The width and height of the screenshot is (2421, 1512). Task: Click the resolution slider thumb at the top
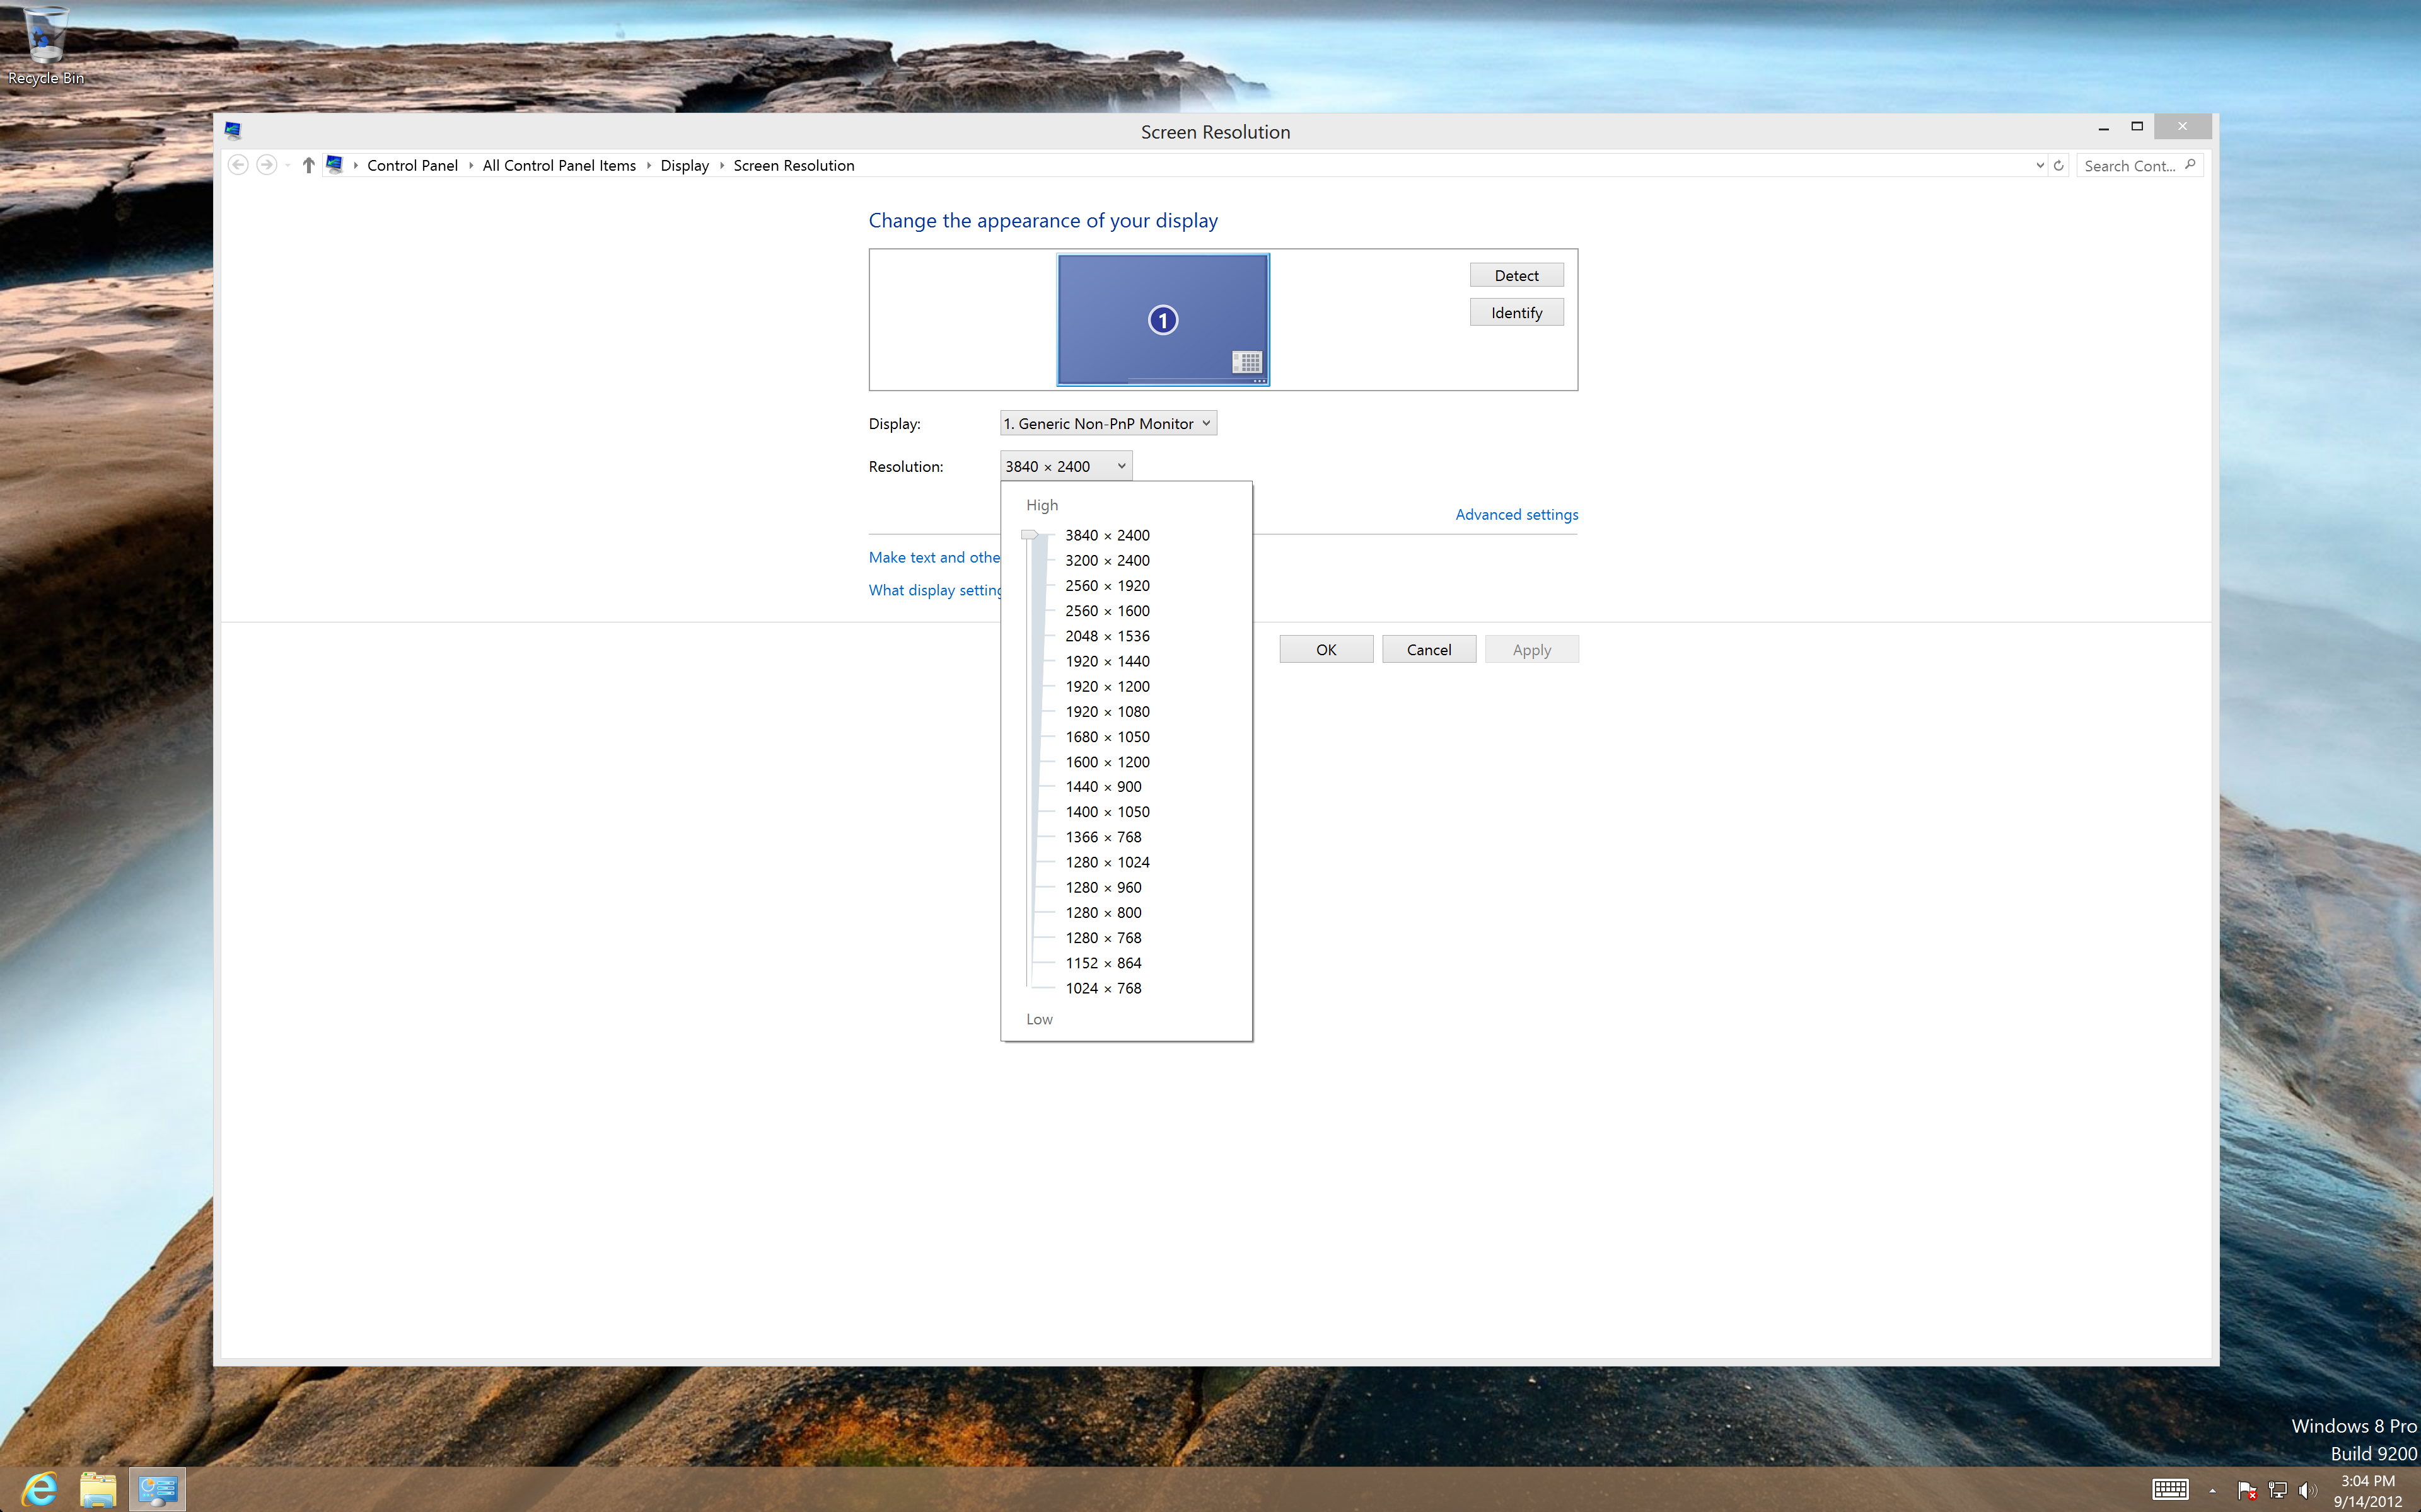click(x=1030, y=535)
